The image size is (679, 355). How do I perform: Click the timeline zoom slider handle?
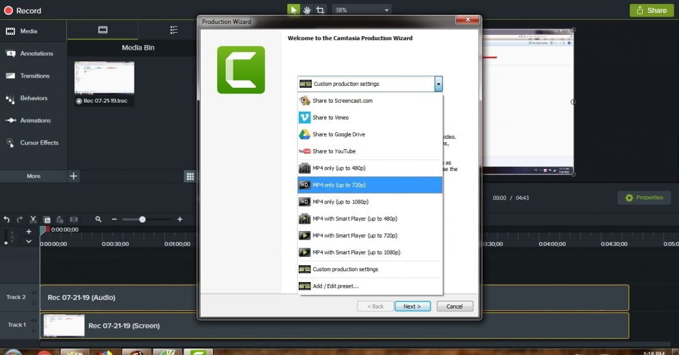point(142,219)
